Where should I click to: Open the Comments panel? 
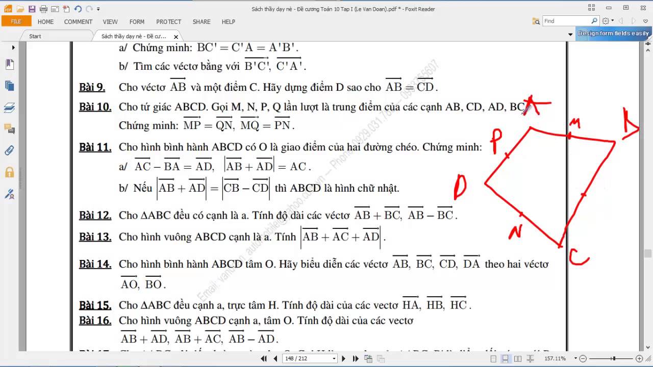tap(9, 129)
